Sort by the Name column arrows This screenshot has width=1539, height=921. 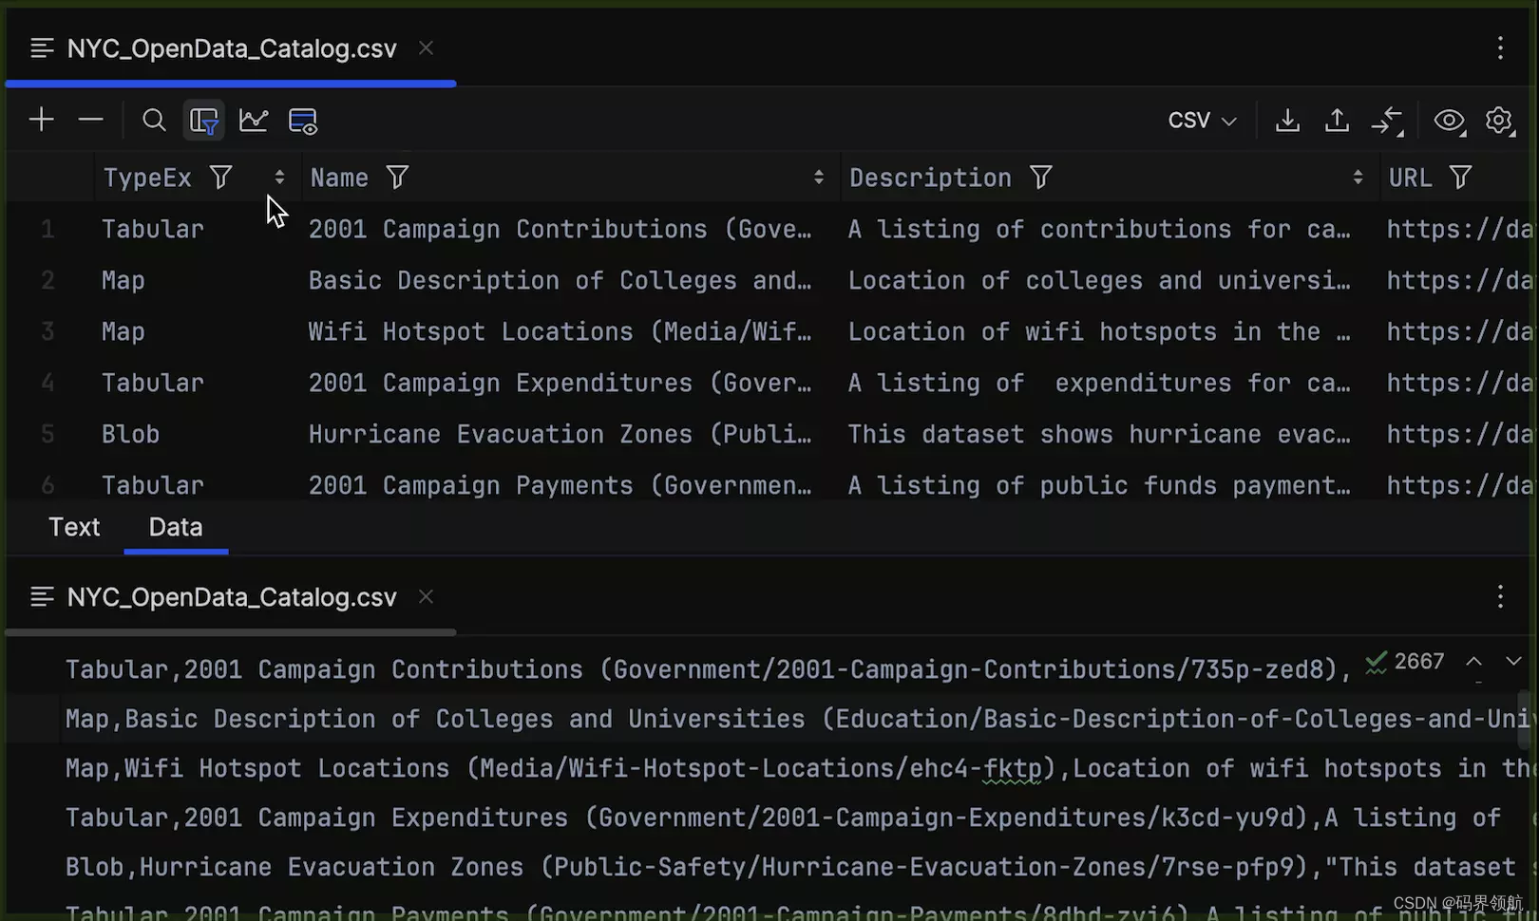pyautogui.click(x=819, y=178)
